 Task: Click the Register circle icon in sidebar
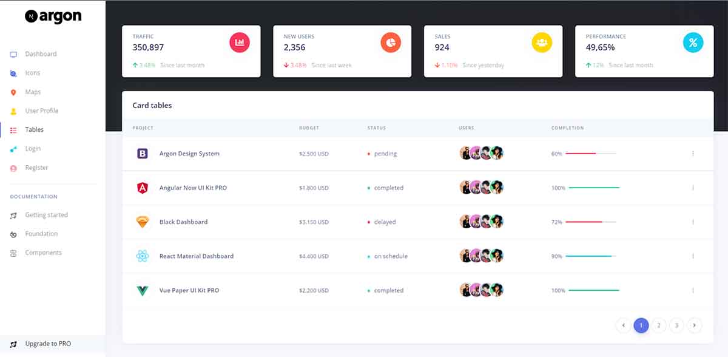pos(13,168)
